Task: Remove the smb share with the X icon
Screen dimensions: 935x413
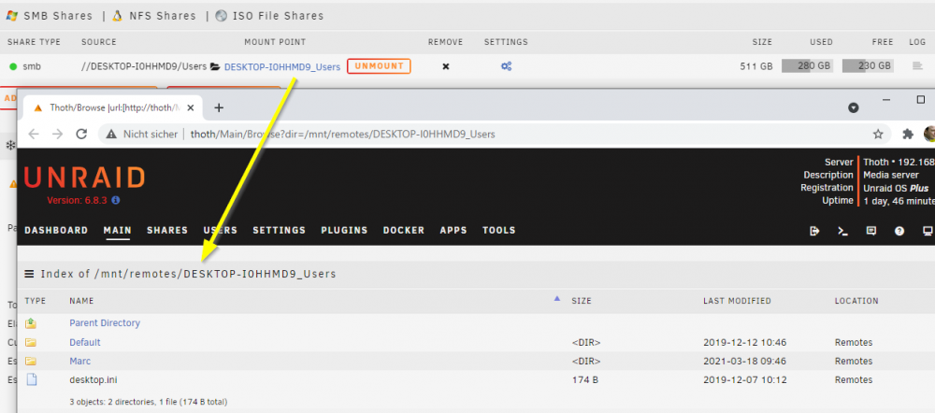Action: click(445, 66)
